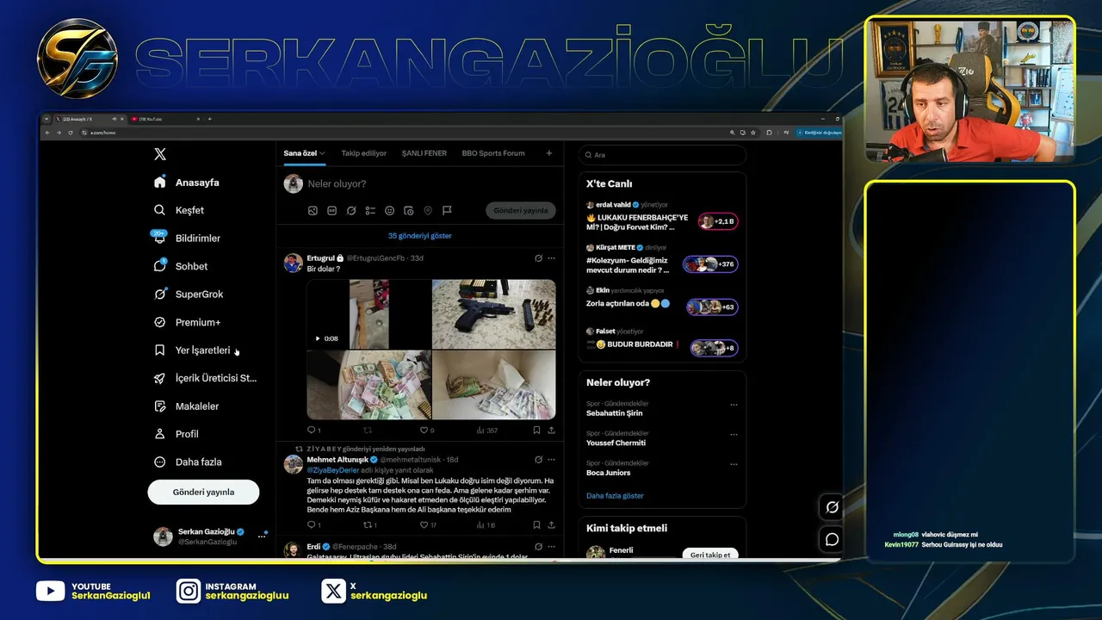
Task: Open the handgun photo in Ertugrul's post
Action: (494, 313)
